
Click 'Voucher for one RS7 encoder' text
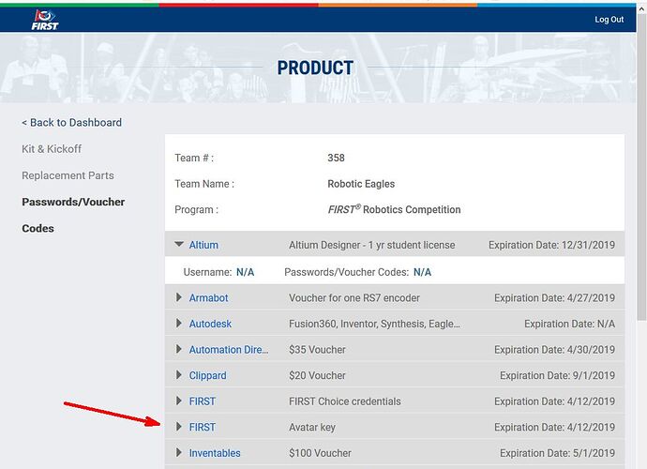click(x=354, y=297)
